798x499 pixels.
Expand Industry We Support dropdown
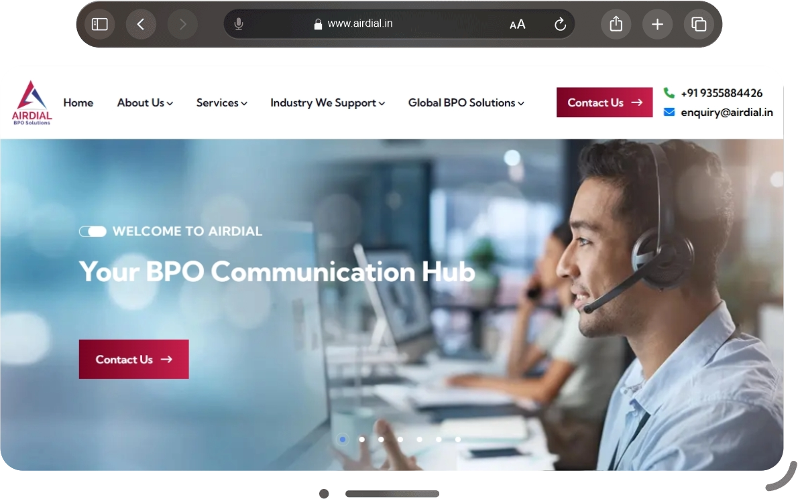tap(327, 102)
